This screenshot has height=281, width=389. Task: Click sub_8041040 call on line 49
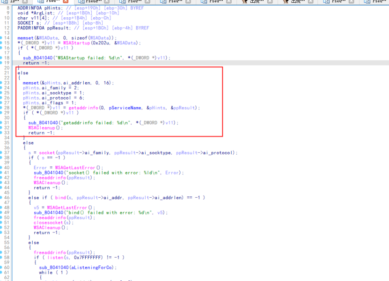click(x=49, y=213)
